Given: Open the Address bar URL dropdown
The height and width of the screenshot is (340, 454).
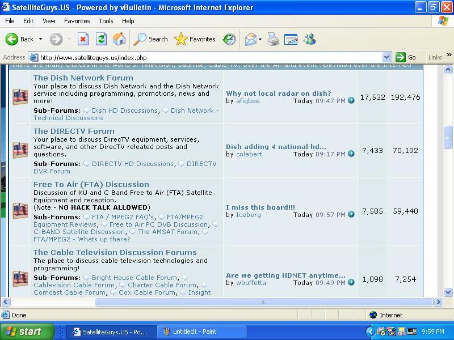Looking at the screenshot, I should pos(386,57).
